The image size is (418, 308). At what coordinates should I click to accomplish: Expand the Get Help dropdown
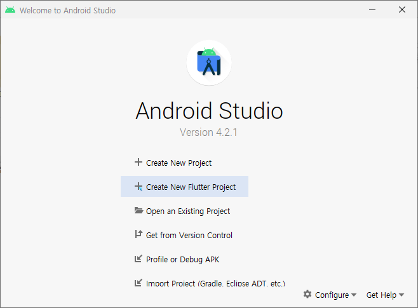pos(385,295)
